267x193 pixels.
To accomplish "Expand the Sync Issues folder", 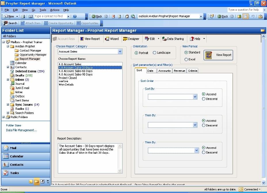I will 8,105.
